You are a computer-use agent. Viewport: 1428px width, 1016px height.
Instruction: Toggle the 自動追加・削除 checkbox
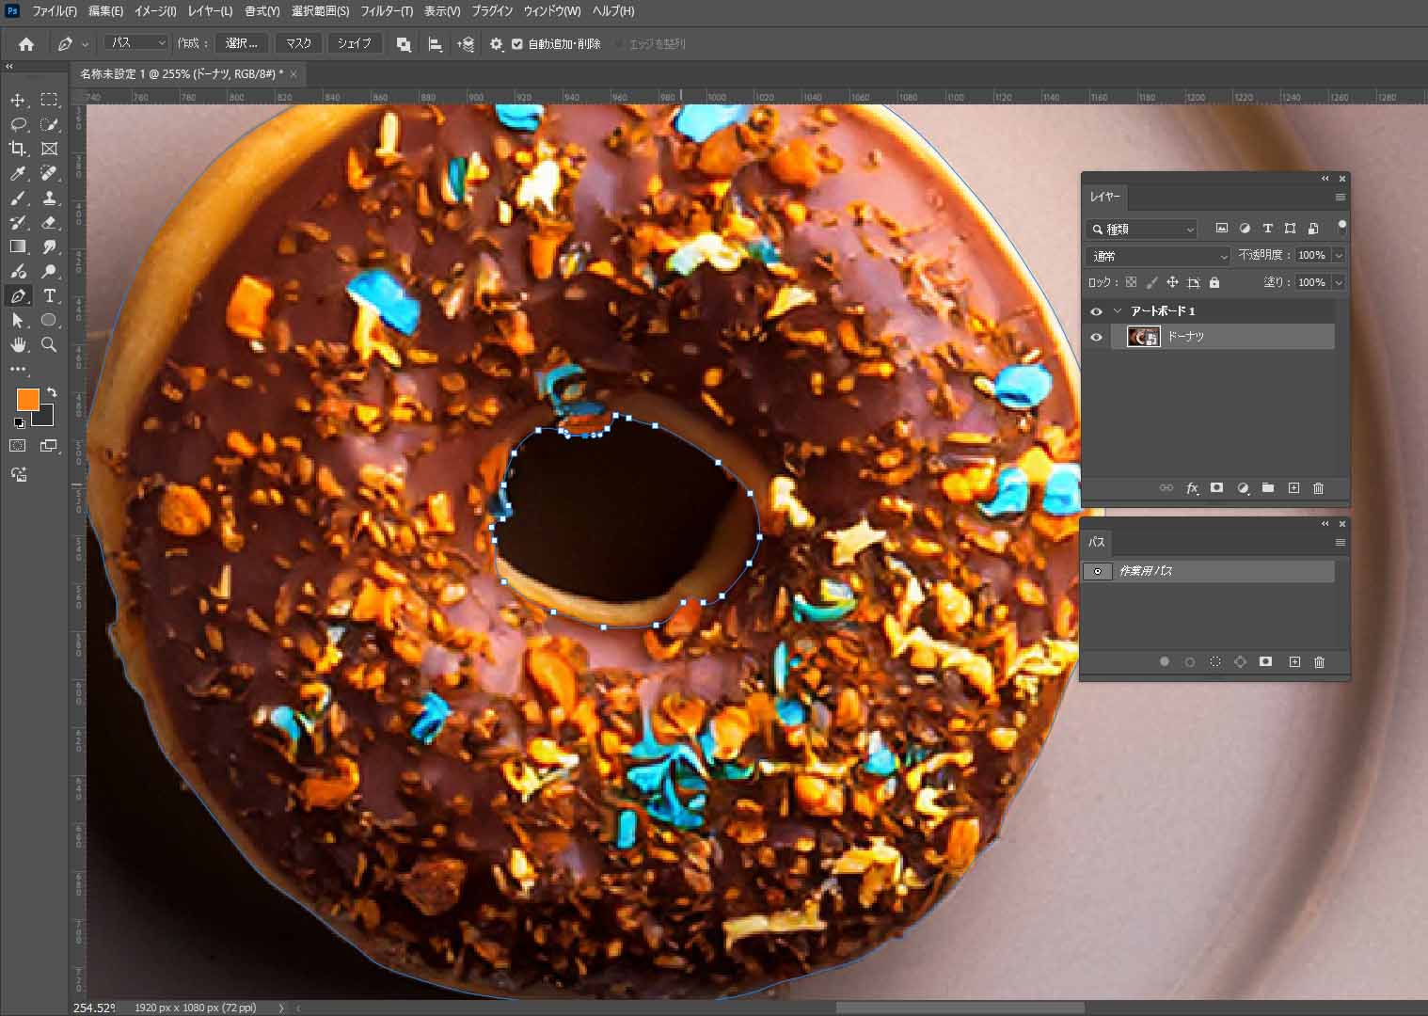coord(517,44)
